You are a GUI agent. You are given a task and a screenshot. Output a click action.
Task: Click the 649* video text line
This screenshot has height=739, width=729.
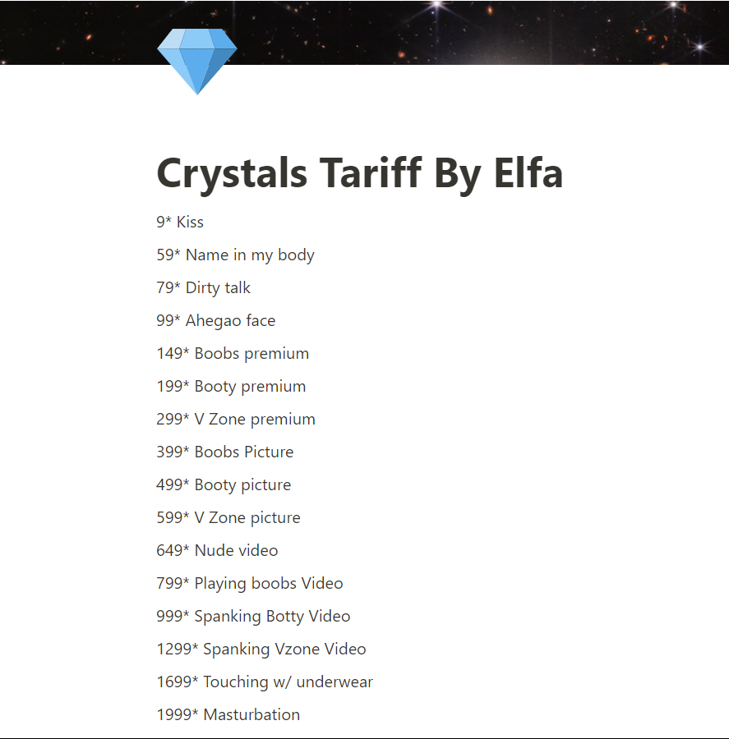point(217,550)
